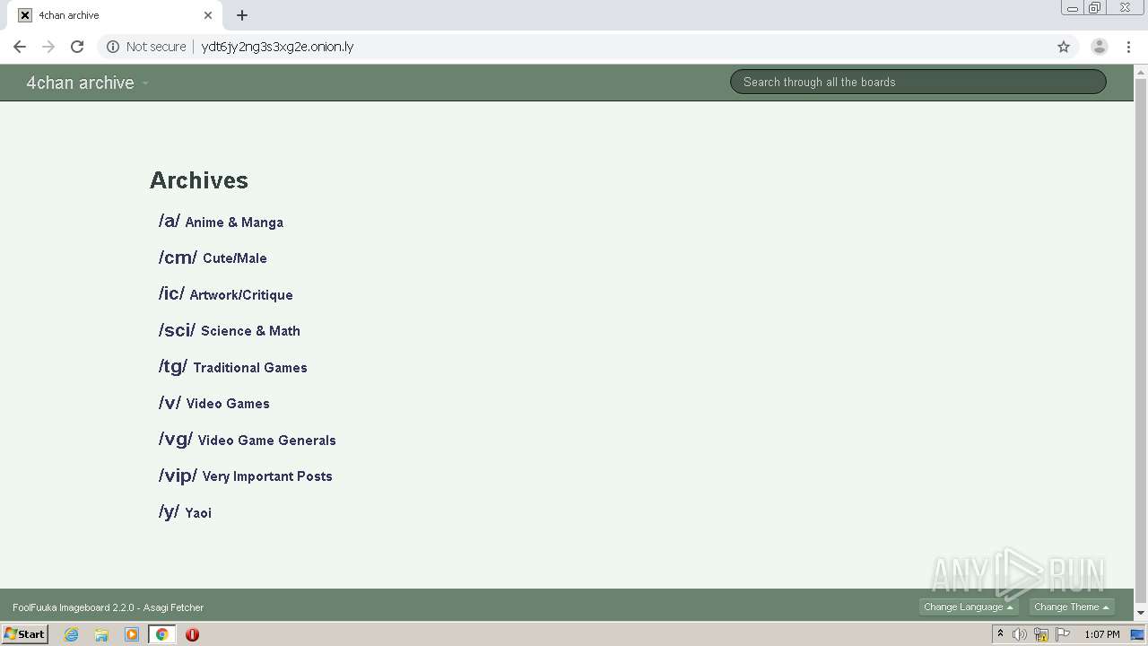The image size is (1148, 646).
Task: Open File Explorer folder icon in taskbar
Action: point(101,634)
